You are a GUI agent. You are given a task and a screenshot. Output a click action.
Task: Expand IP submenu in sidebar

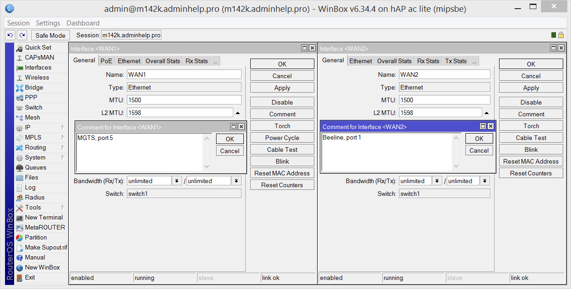pos(63,127)
